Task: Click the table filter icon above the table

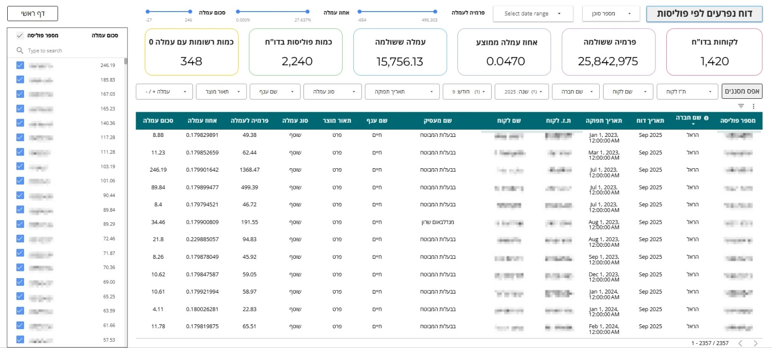Action: [741, 106]
